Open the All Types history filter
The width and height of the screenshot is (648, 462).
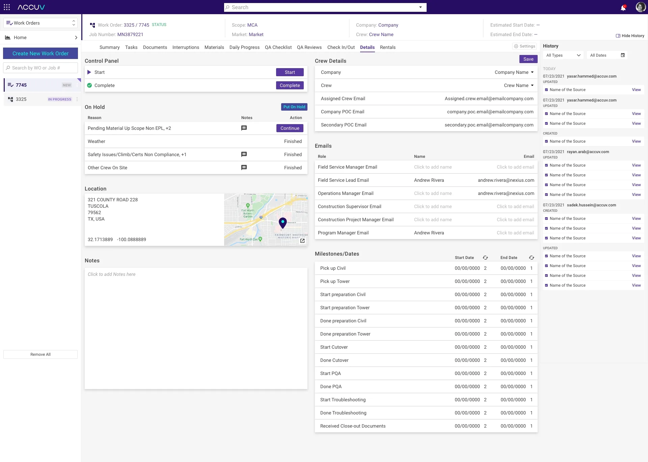click(563, 55)
